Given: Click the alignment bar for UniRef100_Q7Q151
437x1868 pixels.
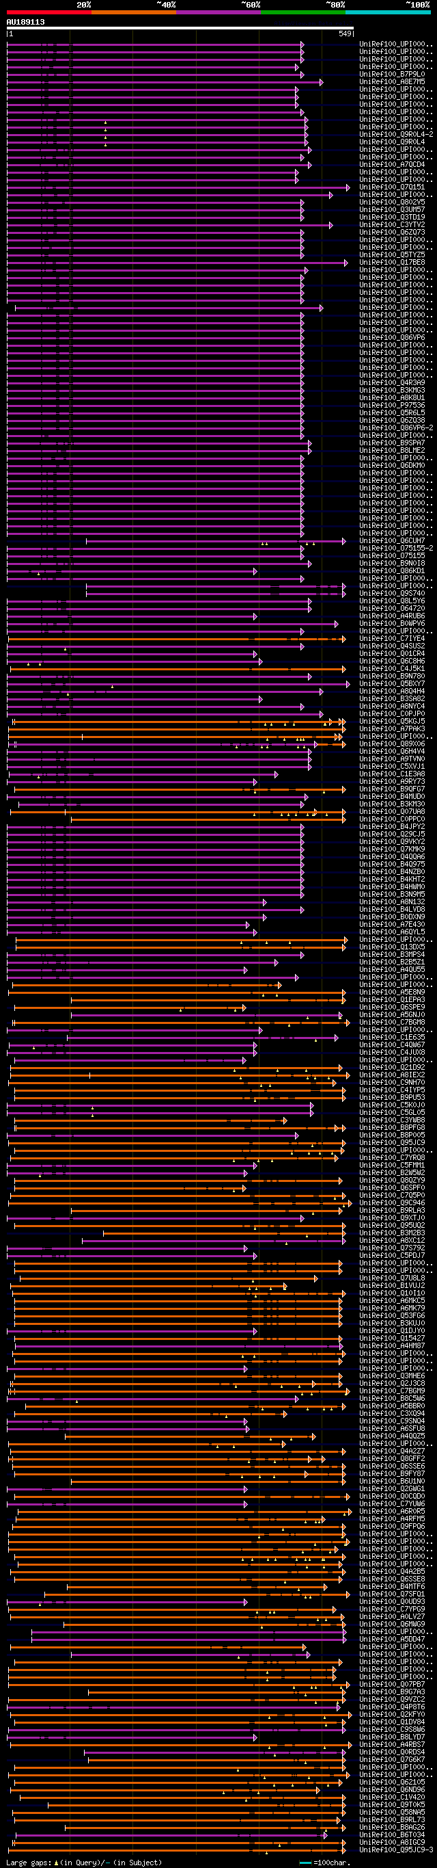Looking at the screenshot, I should click(178, 187).
